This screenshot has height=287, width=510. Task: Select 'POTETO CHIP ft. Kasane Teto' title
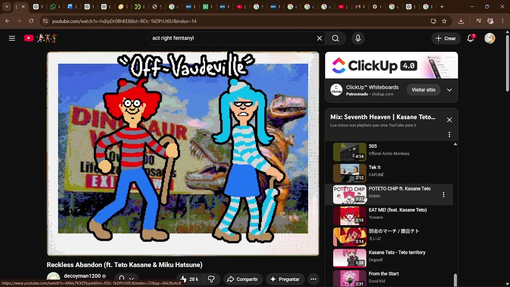pos(400,189)
